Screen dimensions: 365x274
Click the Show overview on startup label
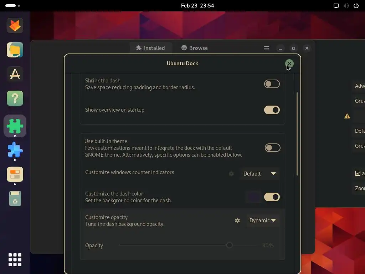(115, 110)
